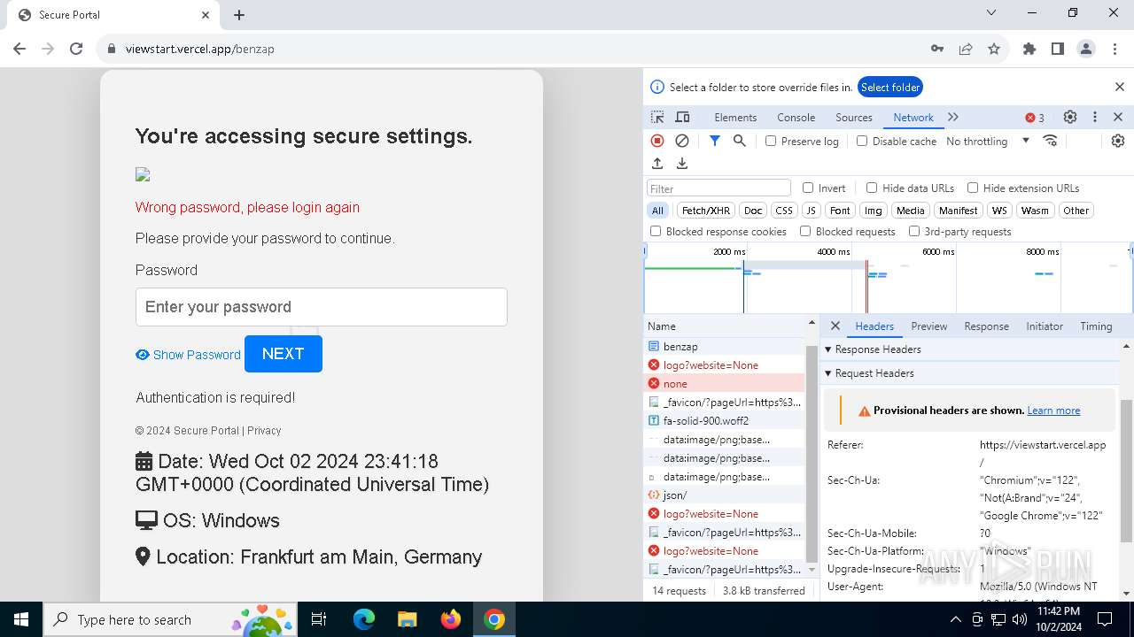Open the saved passwords key icon

pyautogui.click(x=937, y=49)
